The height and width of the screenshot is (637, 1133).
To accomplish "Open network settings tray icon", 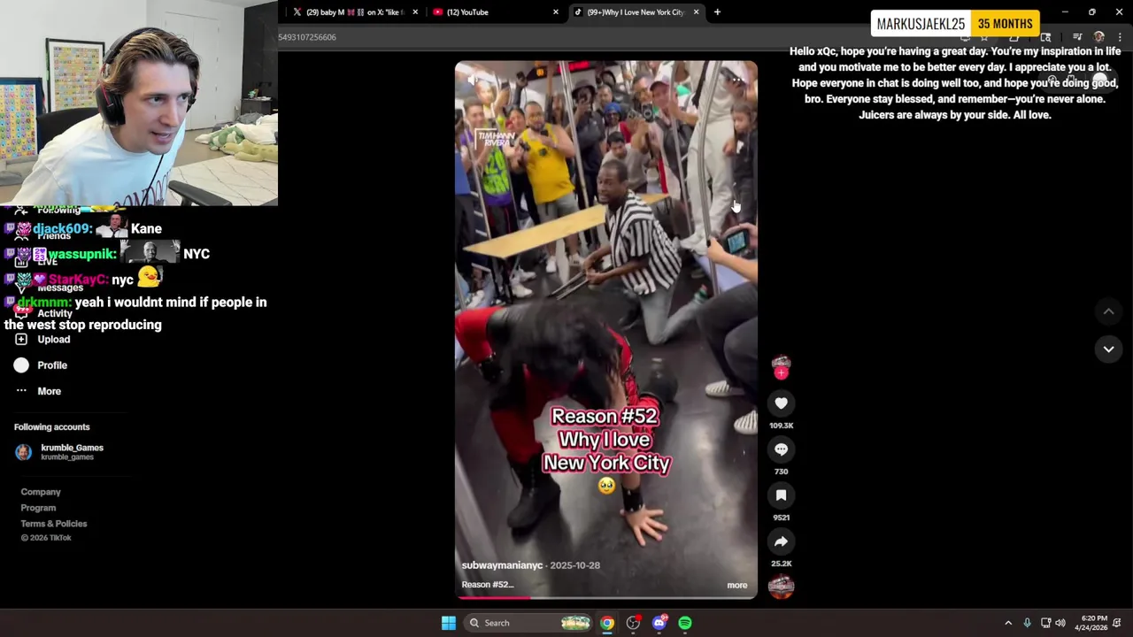I will (1045, 623).
